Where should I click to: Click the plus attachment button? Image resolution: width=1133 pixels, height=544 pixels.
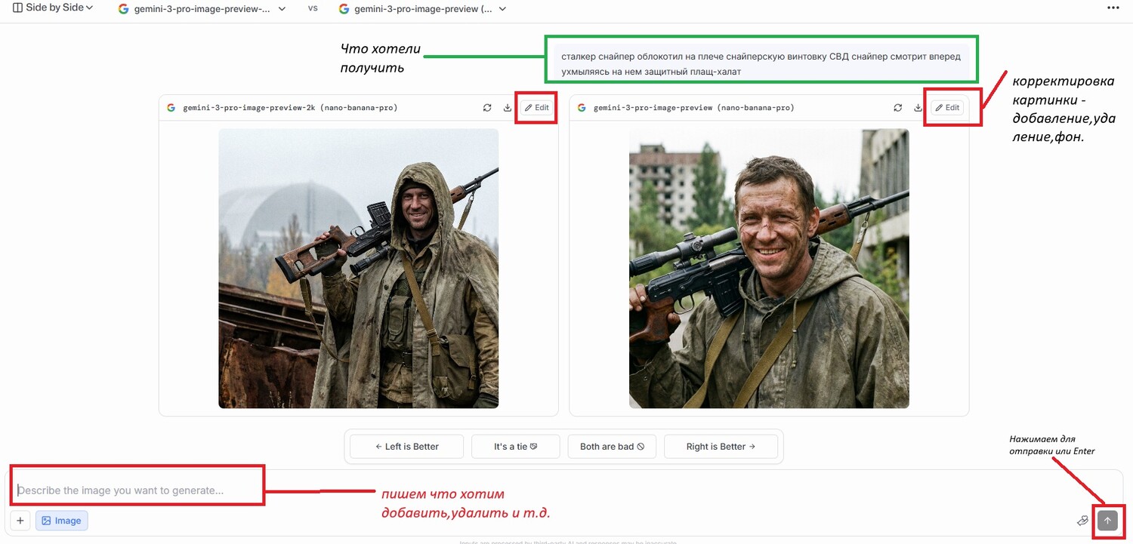pos(20,521)
